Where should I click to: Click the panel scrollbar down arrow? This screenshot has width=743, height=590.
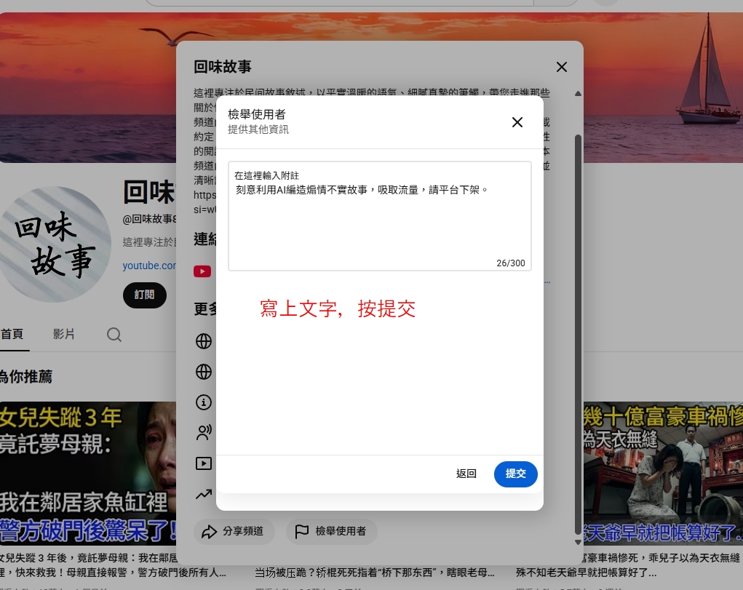tap(578, 542)
